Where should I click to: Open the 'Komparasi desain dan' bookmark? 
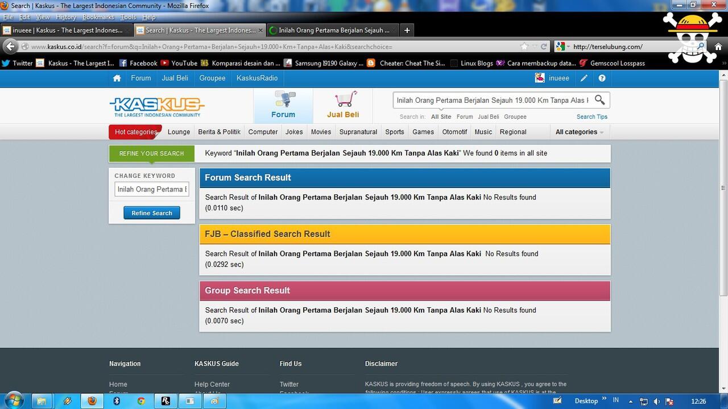point(240,63)
